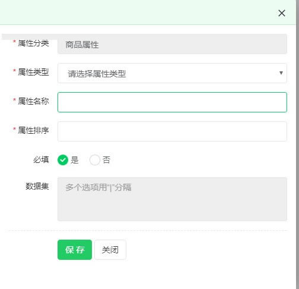Click the 是 text beside the checked radio
The image size is (299, 289).
75,160
